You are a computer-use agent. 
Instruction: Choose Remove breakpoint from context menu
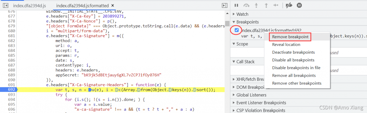click(290, 37)
